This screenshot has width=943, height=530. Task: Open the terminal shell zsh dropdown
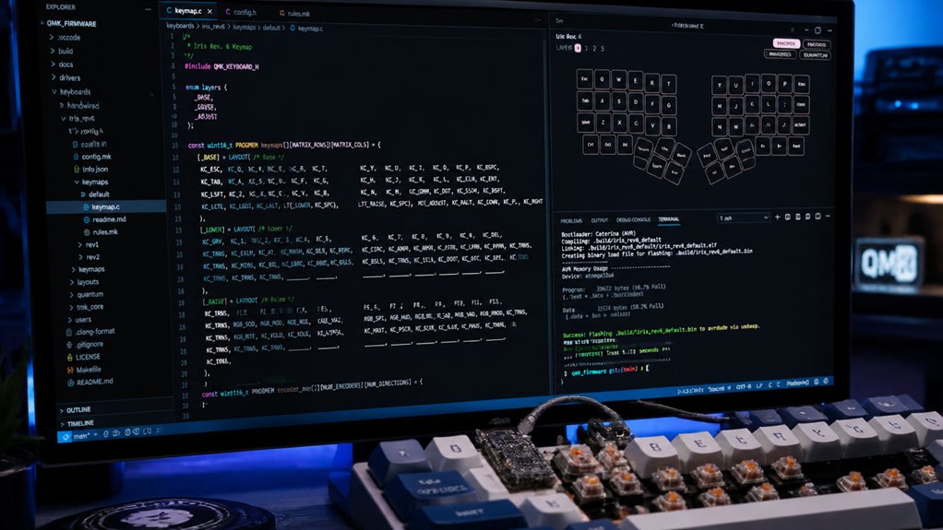tap(744, 218)
